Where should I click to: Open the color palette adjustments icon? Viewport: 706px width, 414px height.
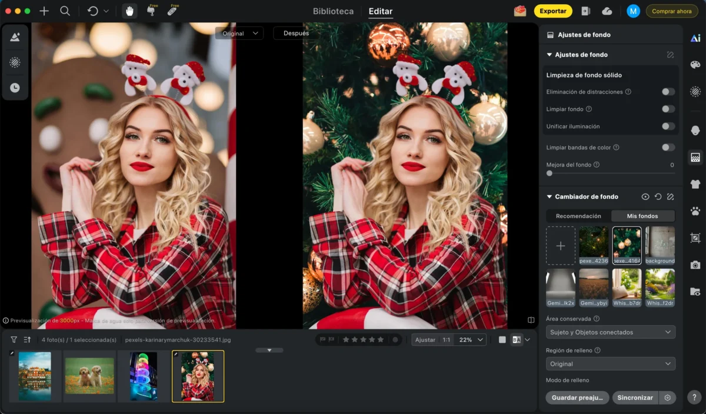click(x=695, y=65)
